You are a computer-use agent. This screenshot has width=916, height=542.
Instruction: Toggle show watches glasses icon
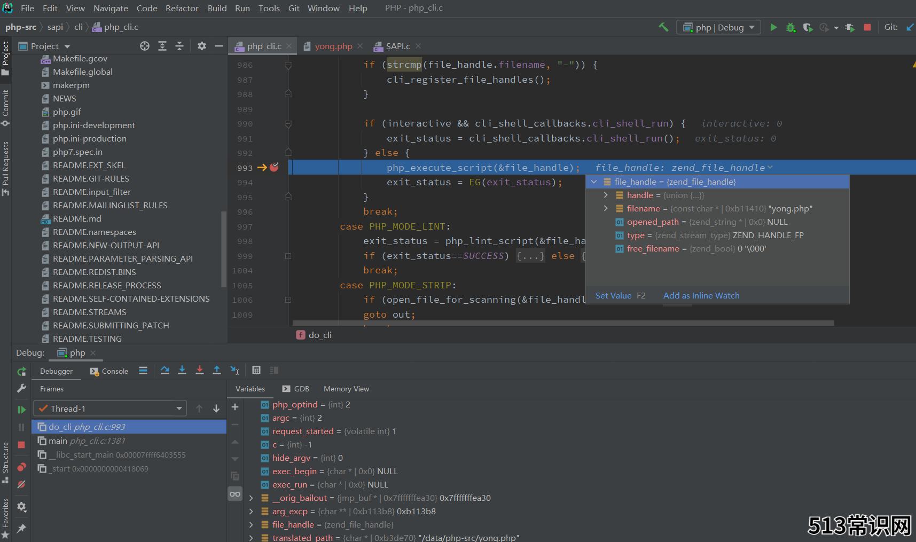click(x=235, y=494)
